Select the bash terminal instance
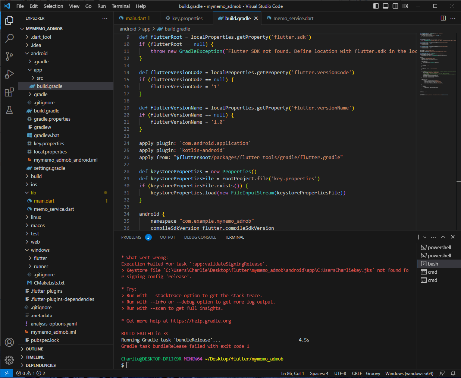461x378 pixels. 439,264
